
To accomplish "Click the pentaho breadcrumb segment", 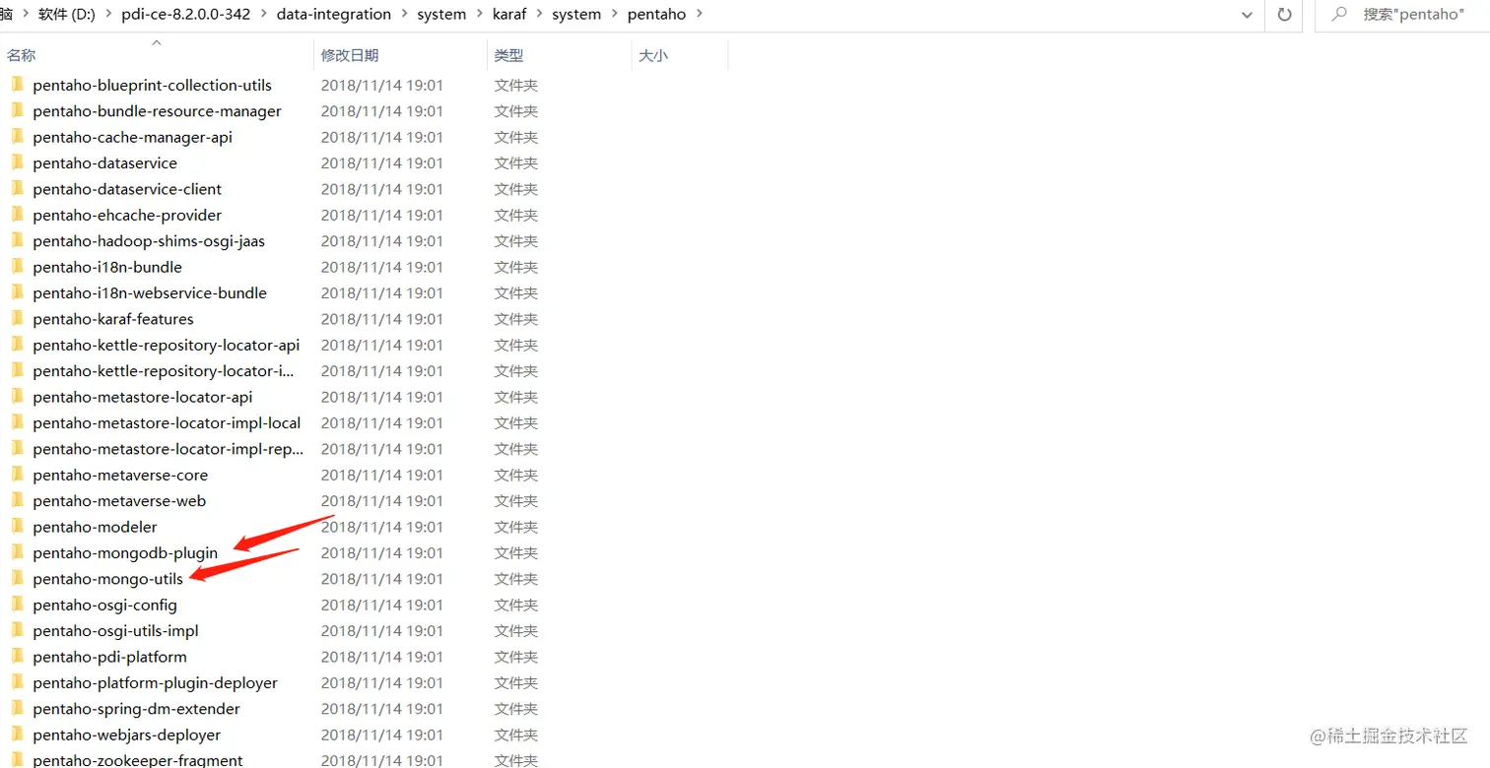I will (656, 15).
